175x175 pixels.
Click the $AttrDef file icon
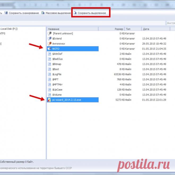click(x=49, y=54)
